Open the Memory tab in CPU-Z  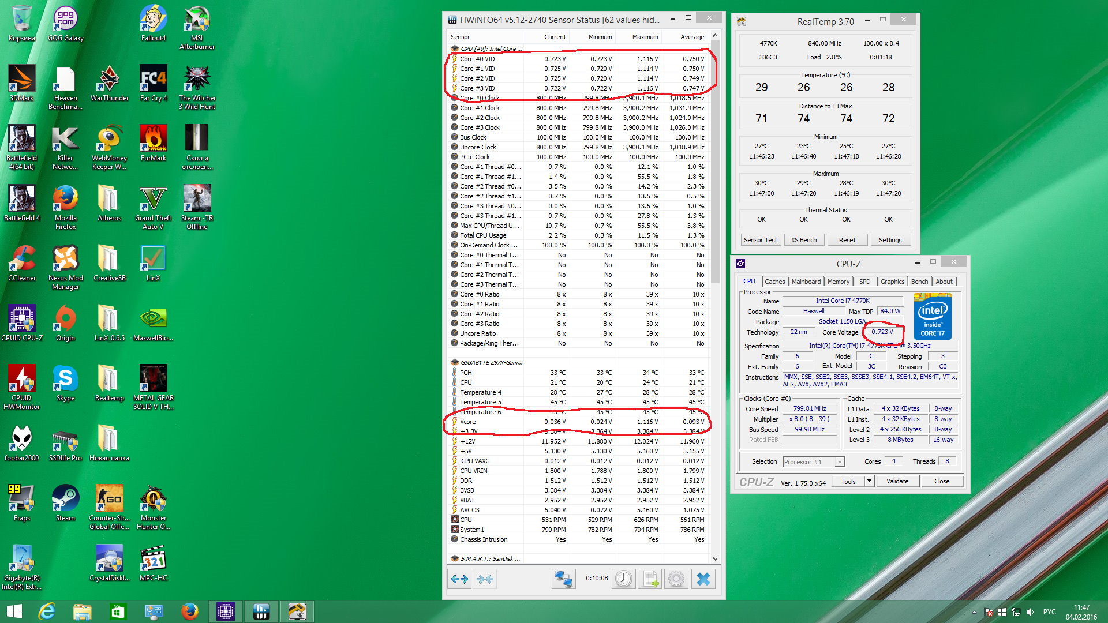tap(838, 282)
